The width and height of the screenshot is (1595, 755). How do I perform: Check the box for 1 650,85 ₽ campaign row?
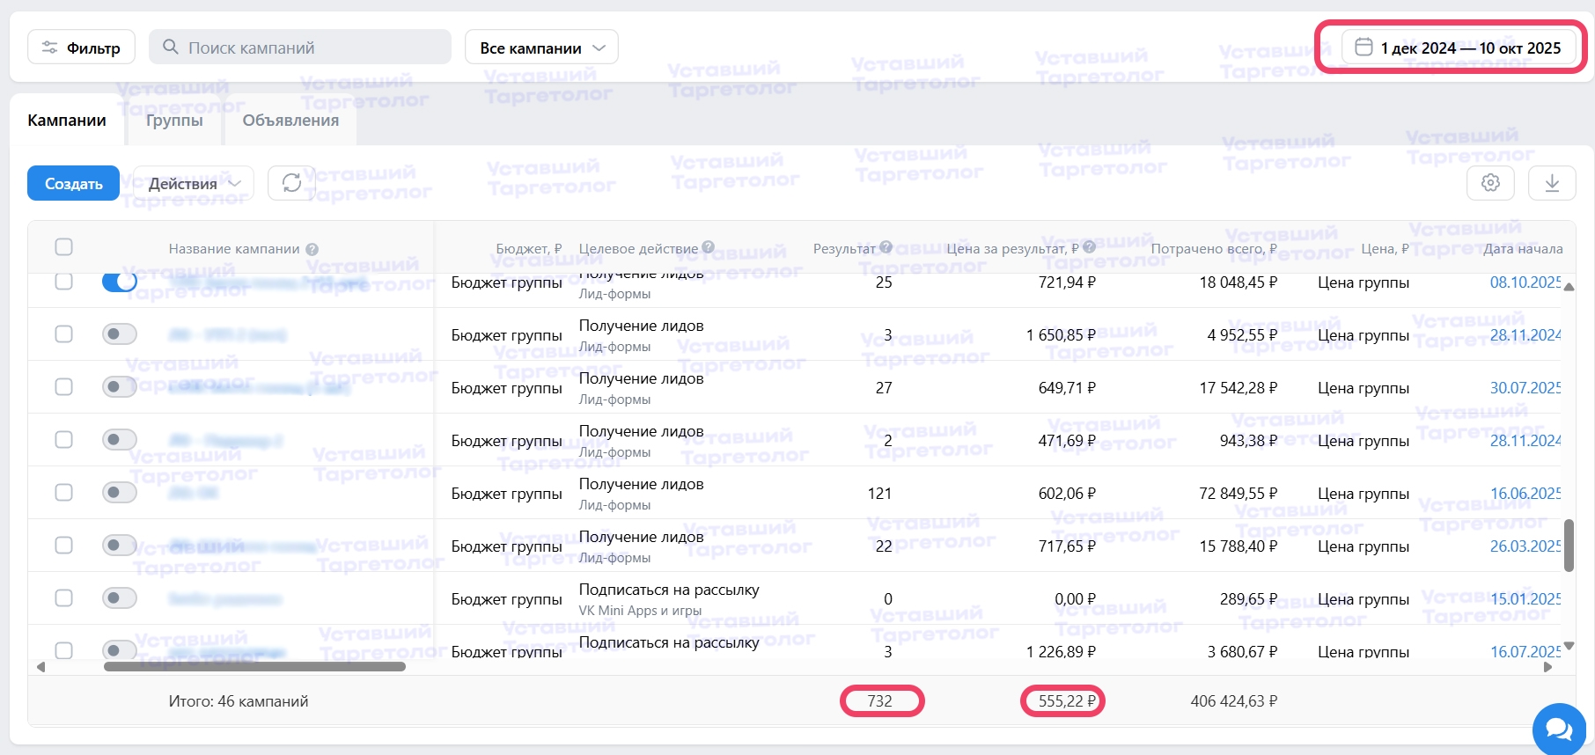(63, 334)
